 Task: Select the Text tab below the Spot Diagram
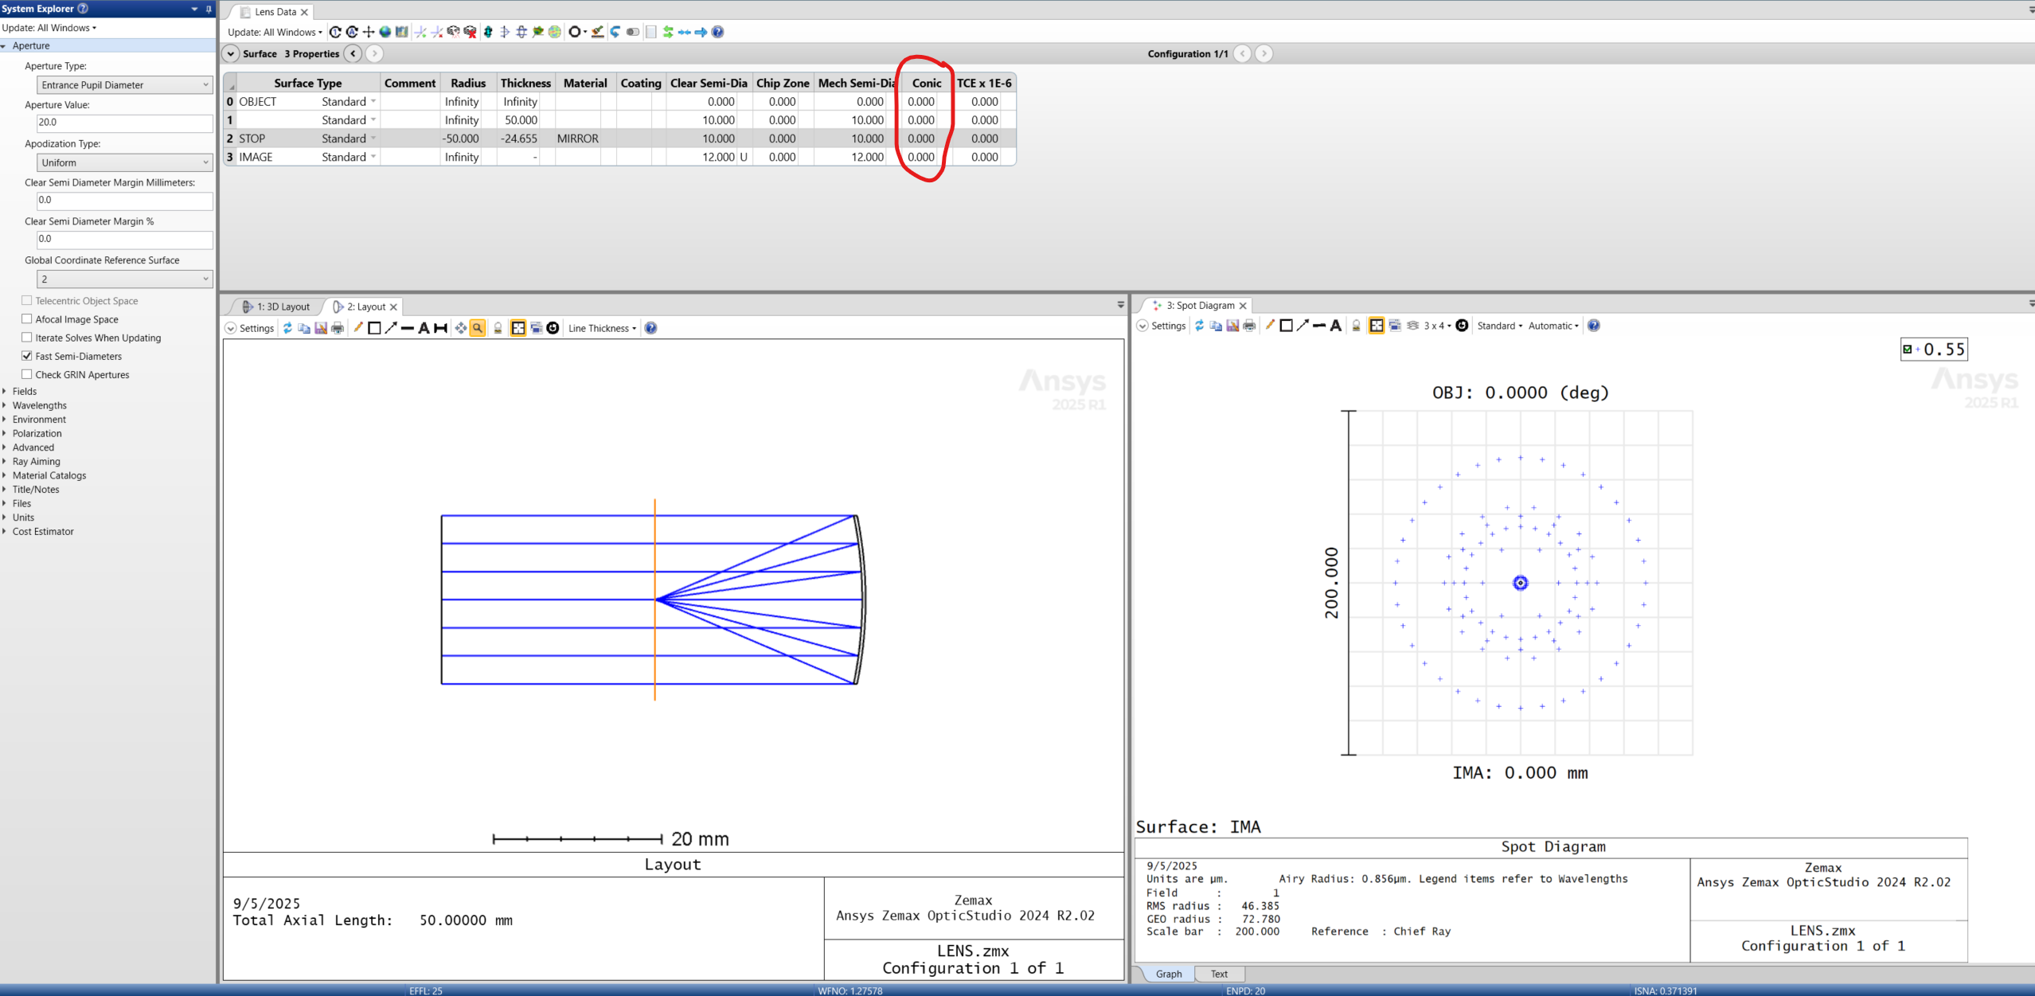(x=1219, y=974)
